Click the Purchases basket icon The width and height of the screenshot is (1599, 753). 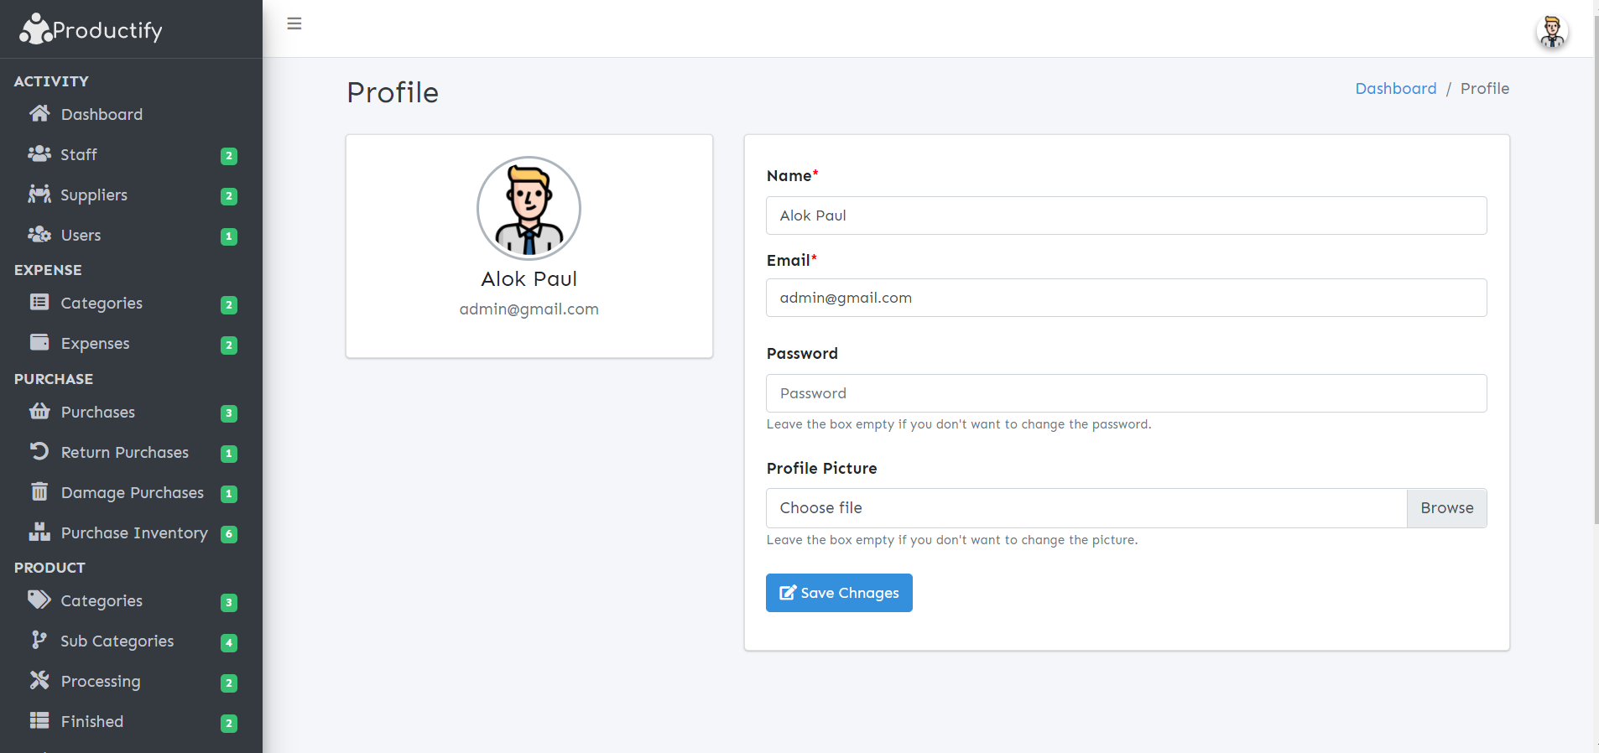tap(39, 412)
